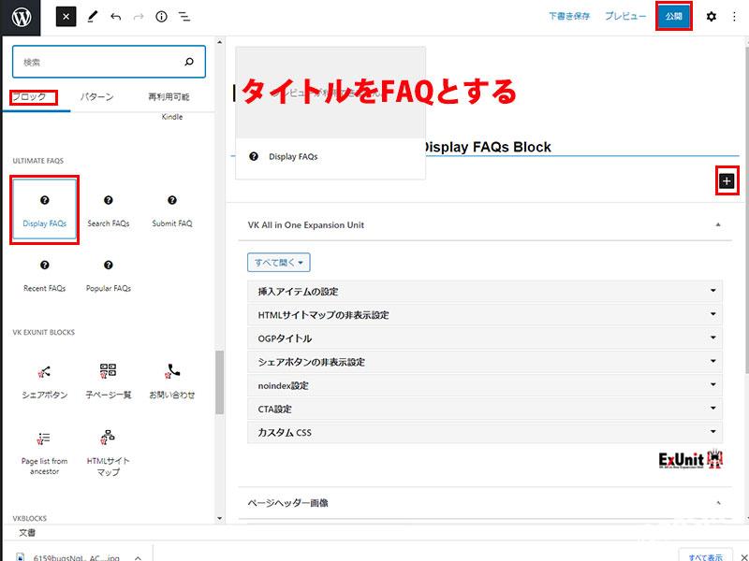Open the すべて開く dropdown
Viewport: 749px width, 561px height.
click(x=279, y=263)
